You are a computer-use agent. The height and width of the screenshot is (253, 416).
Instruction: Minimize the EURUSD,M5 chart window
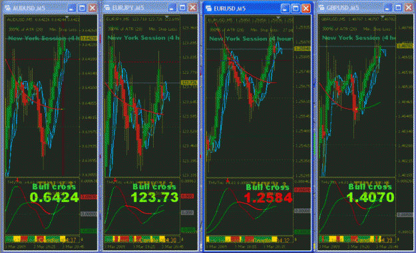[285, 9]
